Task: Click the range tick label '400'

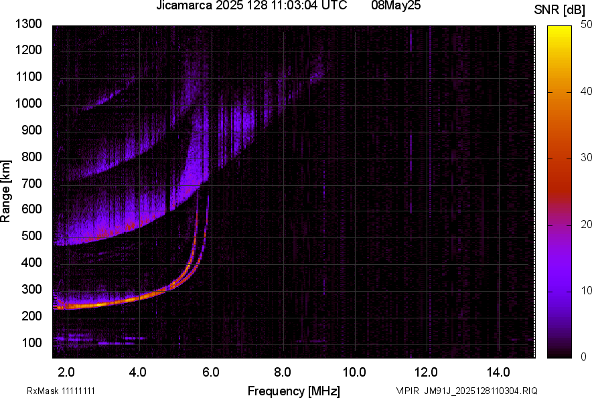Action: [31, 263]
